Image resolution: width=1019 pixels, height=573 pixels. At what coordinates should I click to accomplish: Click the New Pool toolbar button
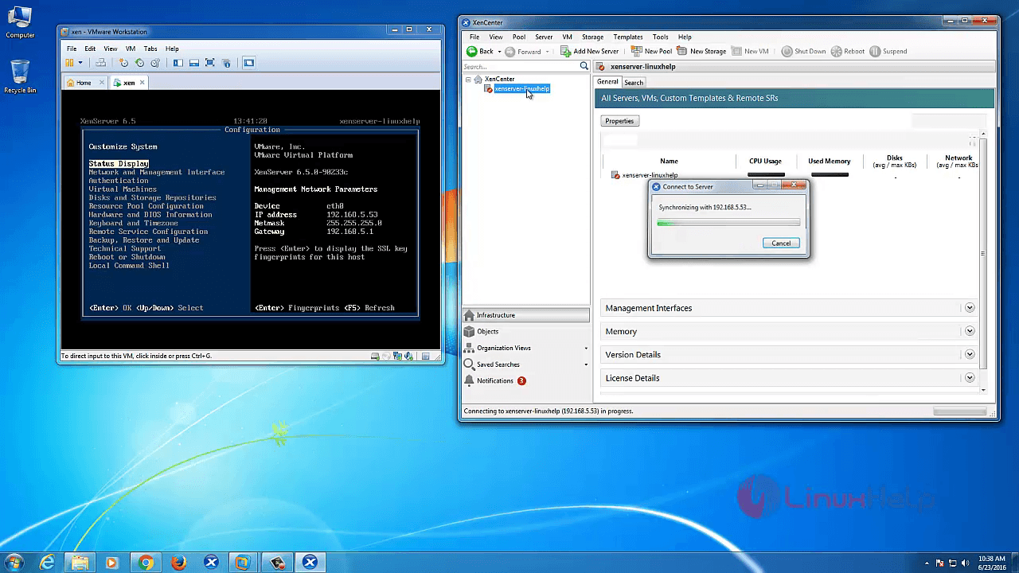651,51
